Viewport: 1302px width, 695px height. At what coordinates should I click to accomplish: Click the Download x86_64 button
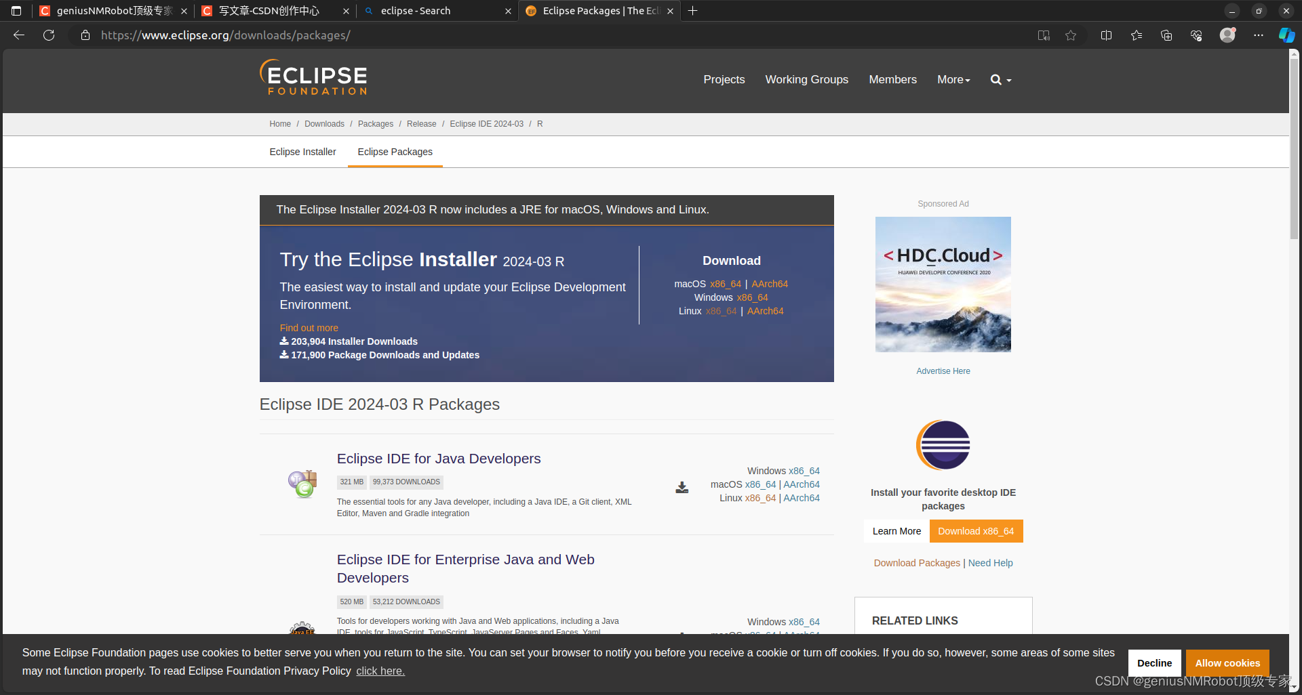coord(976,531)
